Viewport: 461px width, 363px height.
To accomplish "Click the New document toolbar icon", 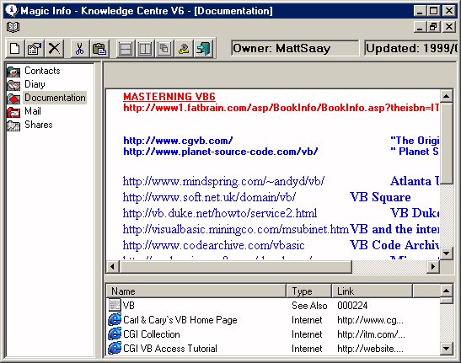I will 15,49.
